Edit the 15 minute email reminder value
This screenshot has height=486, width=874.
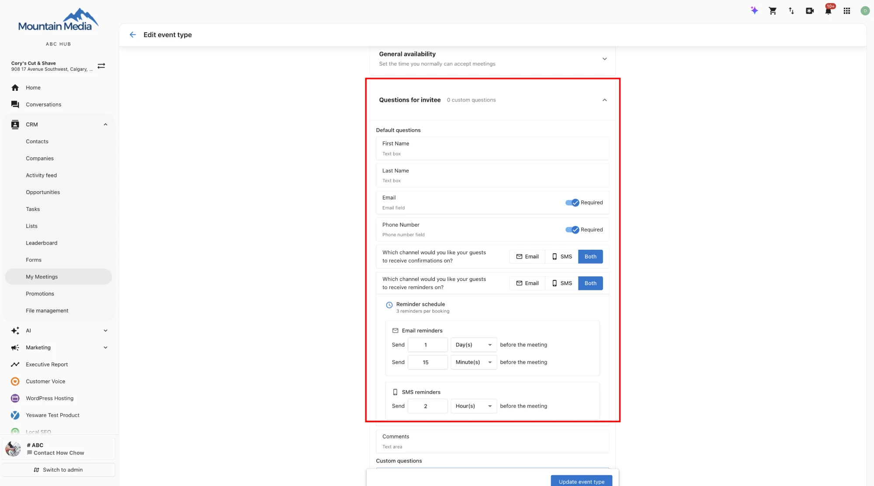[x=427, y=362]
